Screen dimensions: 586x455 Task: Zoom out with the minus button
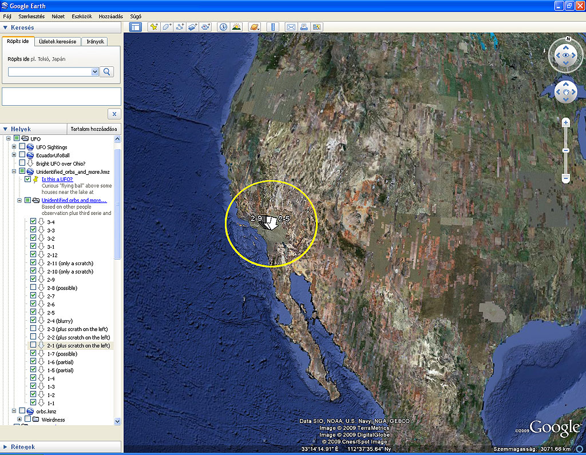pyautogui.click(x=566, y=178)
